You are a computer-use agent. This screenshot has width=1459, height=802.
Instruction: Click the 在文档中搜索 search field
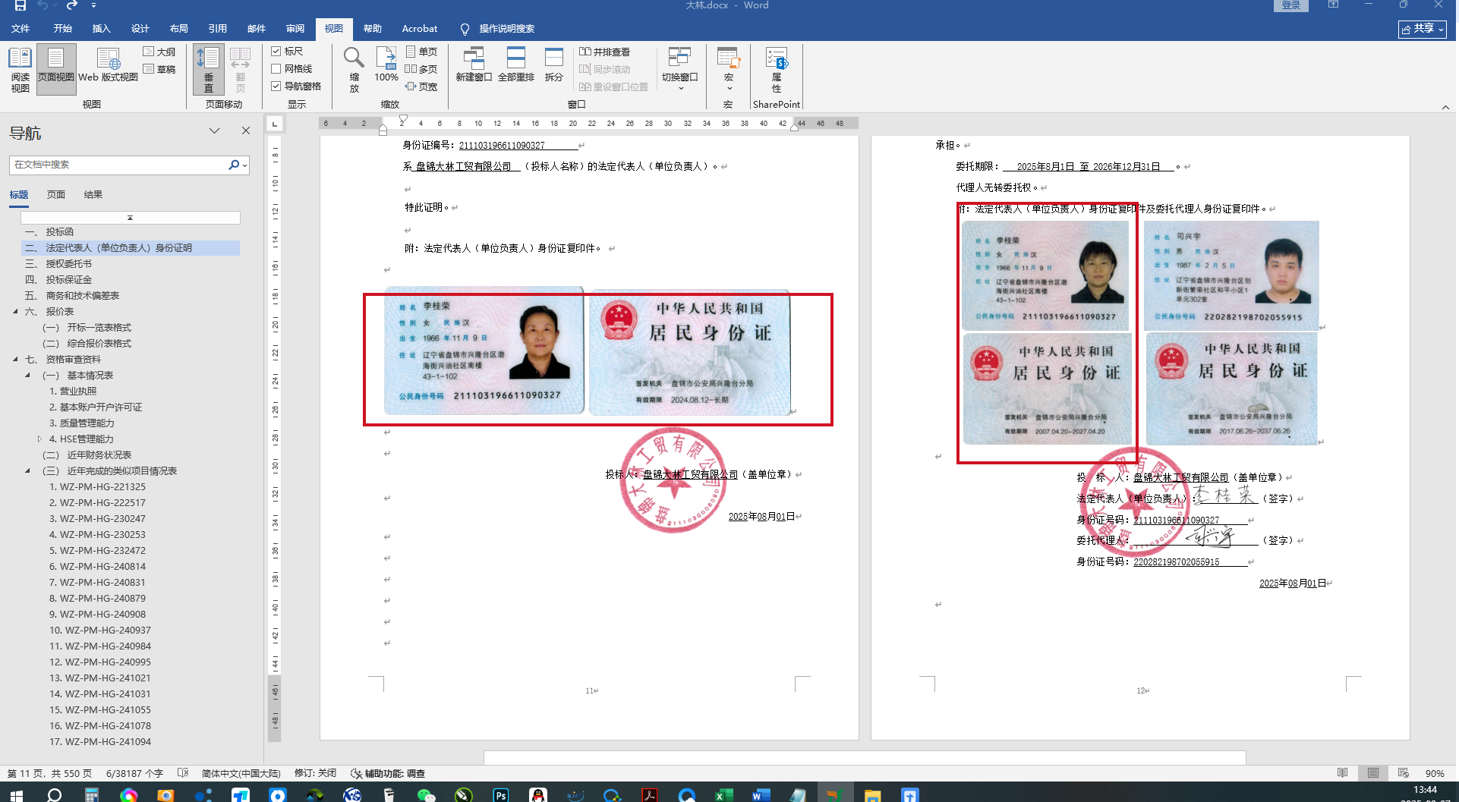pyautogui.click(x=119, y=165)
